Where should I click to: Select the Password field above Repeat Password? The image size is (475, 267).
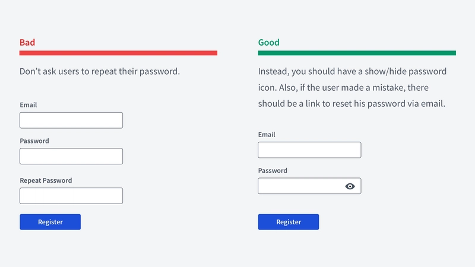[71, 156]
